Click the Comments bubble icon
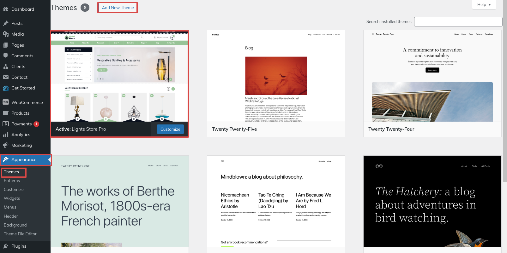This screenshot has width=507, height=253. (x=6, y=56)
